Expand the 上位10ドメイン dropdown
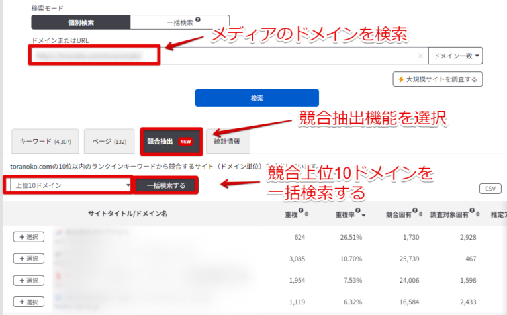 coord(69,185)
